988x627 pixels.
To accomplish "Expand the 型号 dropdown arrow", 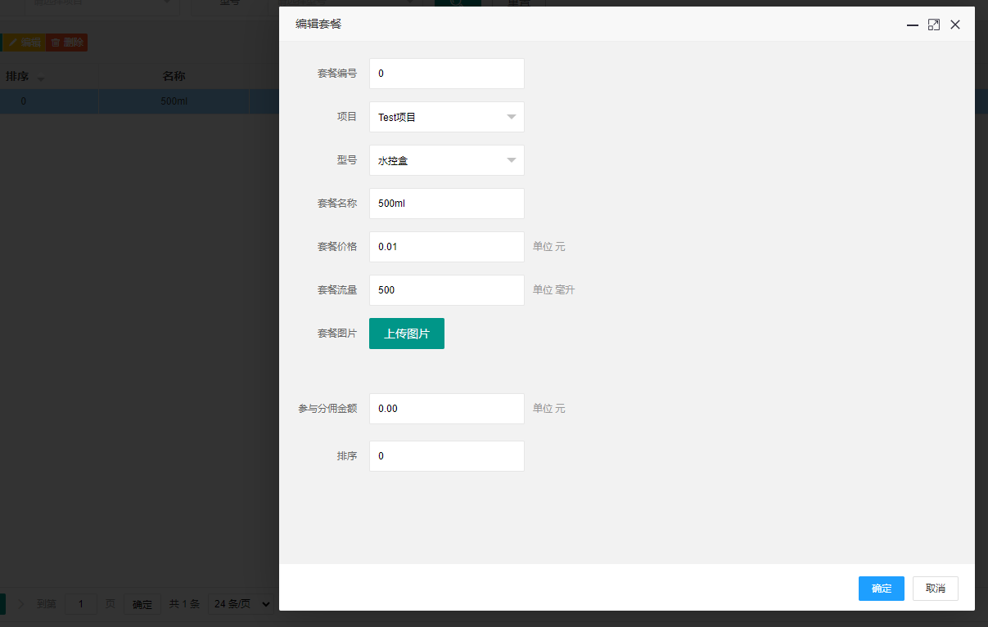I will (512, 160).
